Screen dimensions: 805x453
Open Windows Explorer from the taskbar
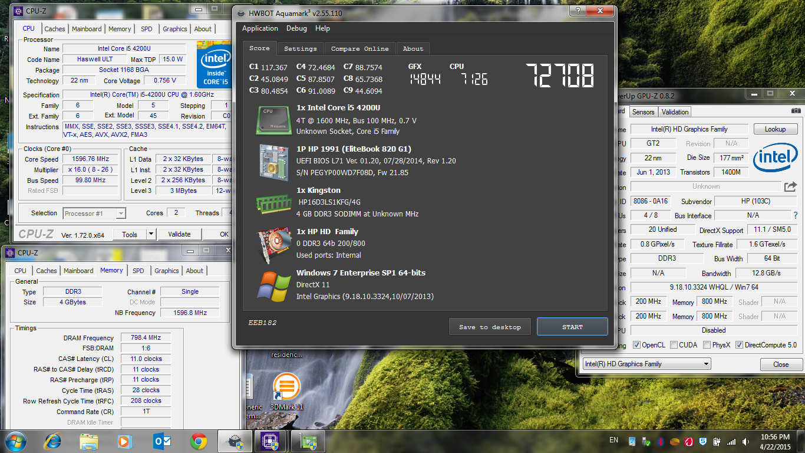tap(89, 441)
